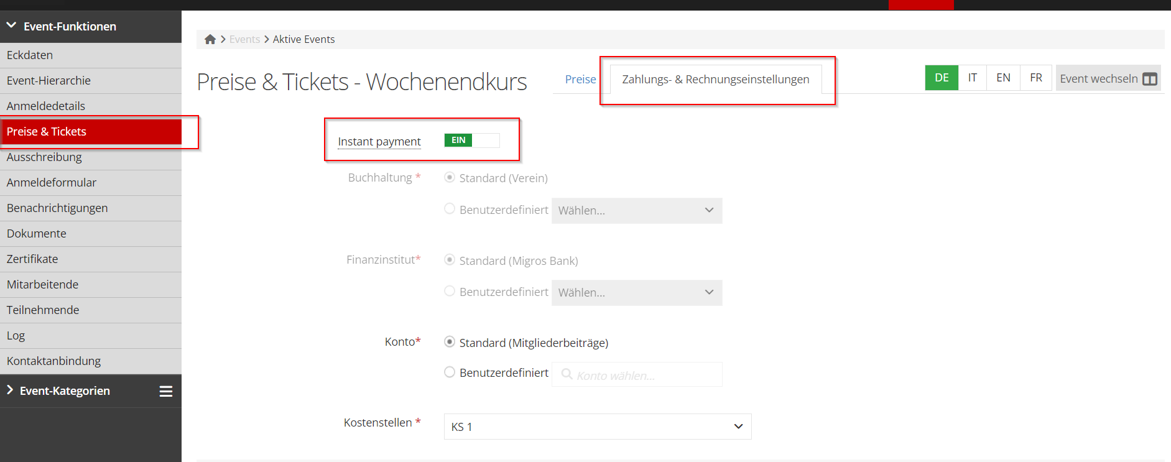Select Preise & Tickets sidebar item

pos(91,132)
